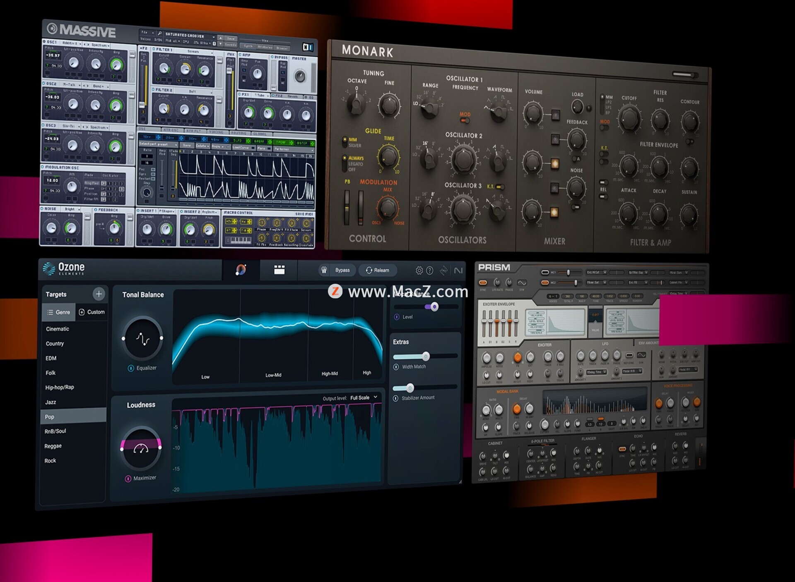
Task: Click the Massive Master volume knob
Action: [300, 76]
